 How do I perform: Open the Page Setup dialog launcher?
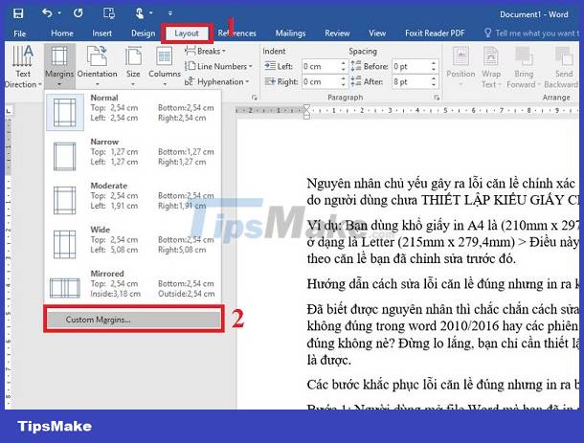(254, 98)
